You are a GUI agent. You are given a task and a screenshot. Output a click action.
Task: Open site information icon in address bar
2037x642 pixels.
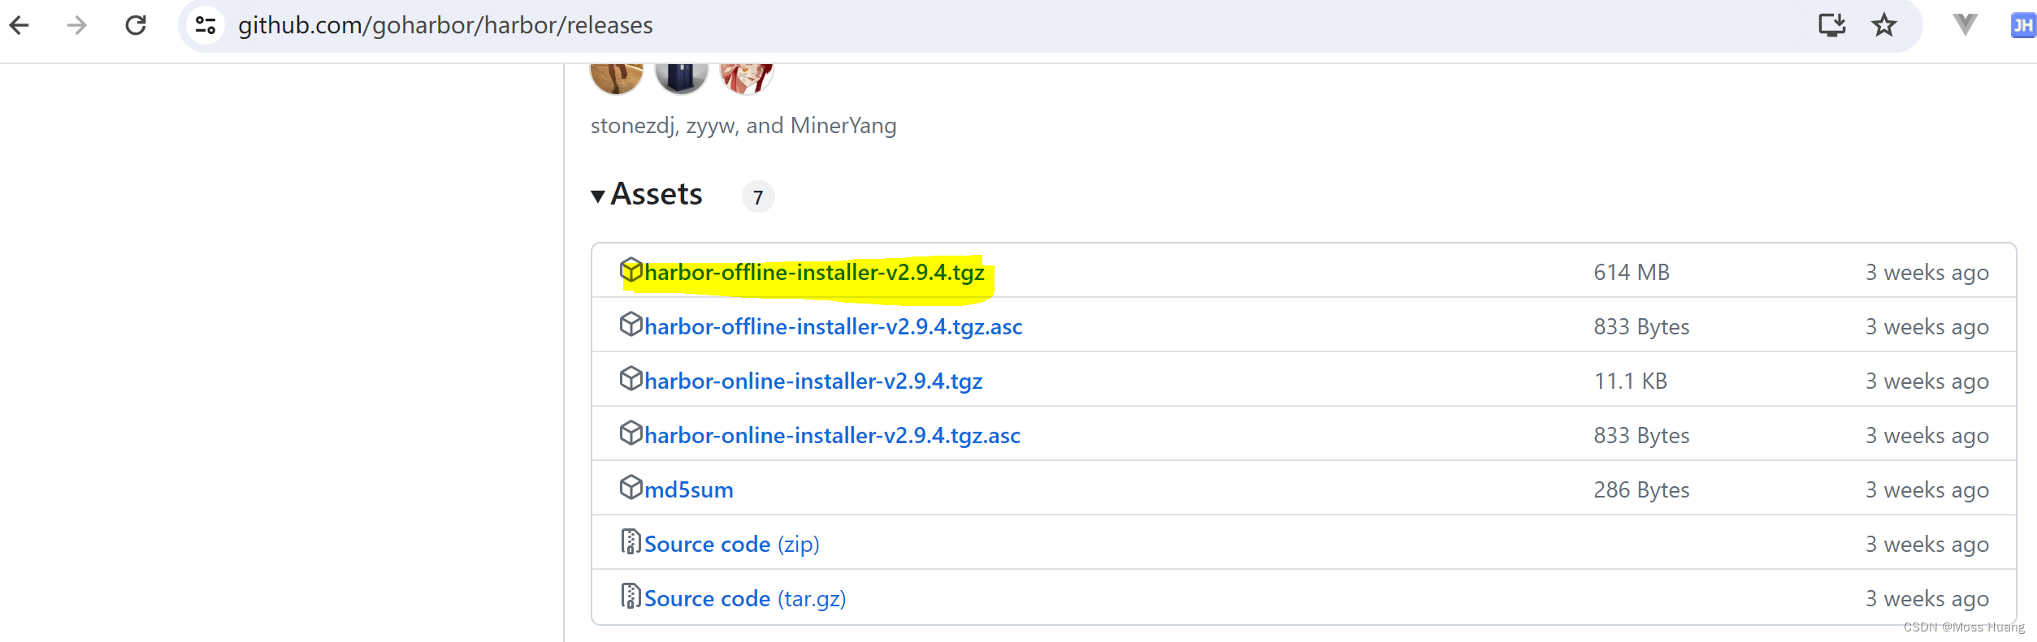tap(206, 25)
